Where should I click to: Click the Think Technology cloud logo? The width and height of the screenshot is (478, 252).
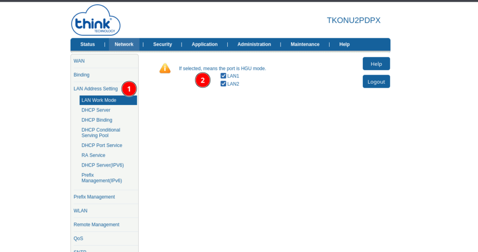click(96, 20)
